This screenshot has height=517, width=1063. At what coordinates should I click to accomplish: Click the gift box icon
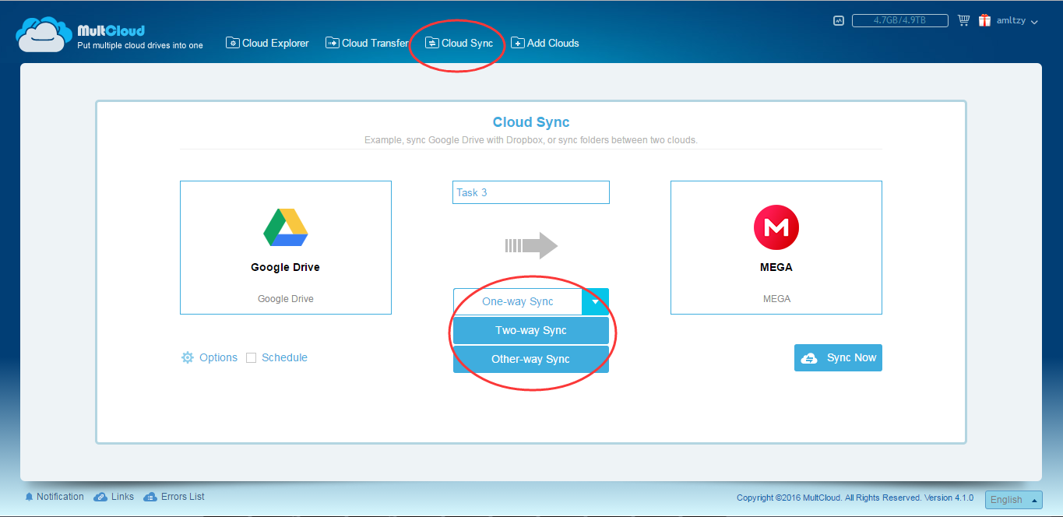tap(985, 21)
